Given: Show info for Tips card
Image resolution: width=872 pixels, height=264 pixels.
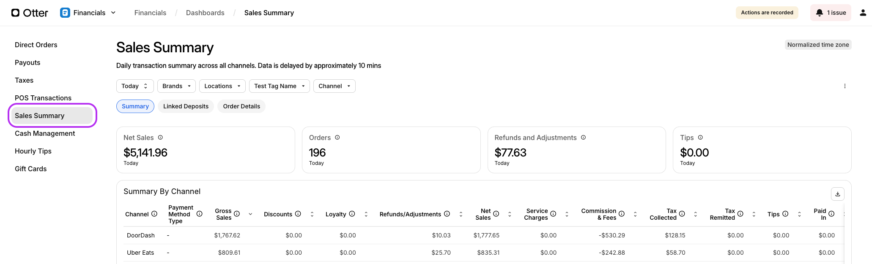Looking at the screenshot, I should pyautogui.click(x=700, y=137).
